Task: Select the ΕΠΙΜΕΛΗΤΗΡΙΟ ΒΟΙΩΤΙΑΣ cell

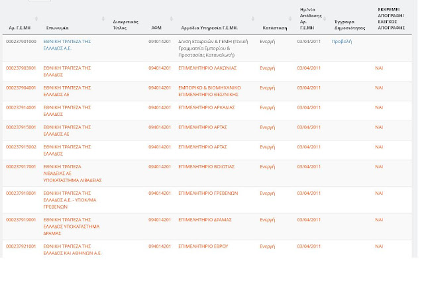Action: pyautogui.click(x=206, y=166)
